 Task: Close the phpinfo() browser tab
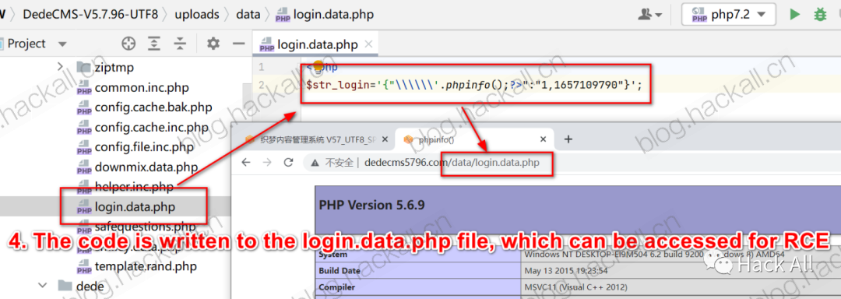pyautogui.click(x=543, y=139)
